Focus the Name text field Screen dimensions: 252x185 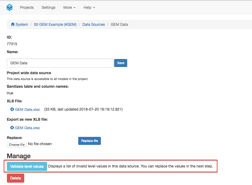(60, 63)
